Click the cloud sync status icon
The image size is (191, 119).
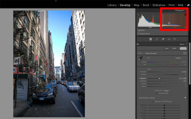click(x=188, y=5)
